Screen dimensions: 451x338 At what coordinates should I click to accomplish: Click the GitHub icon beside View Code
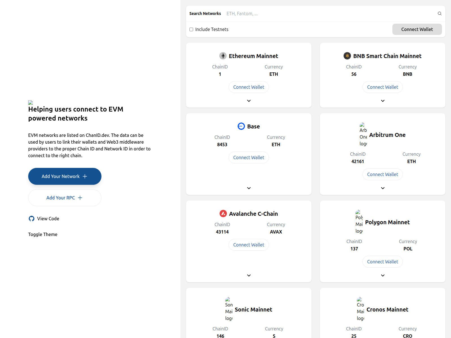click(x=32, y=219)
